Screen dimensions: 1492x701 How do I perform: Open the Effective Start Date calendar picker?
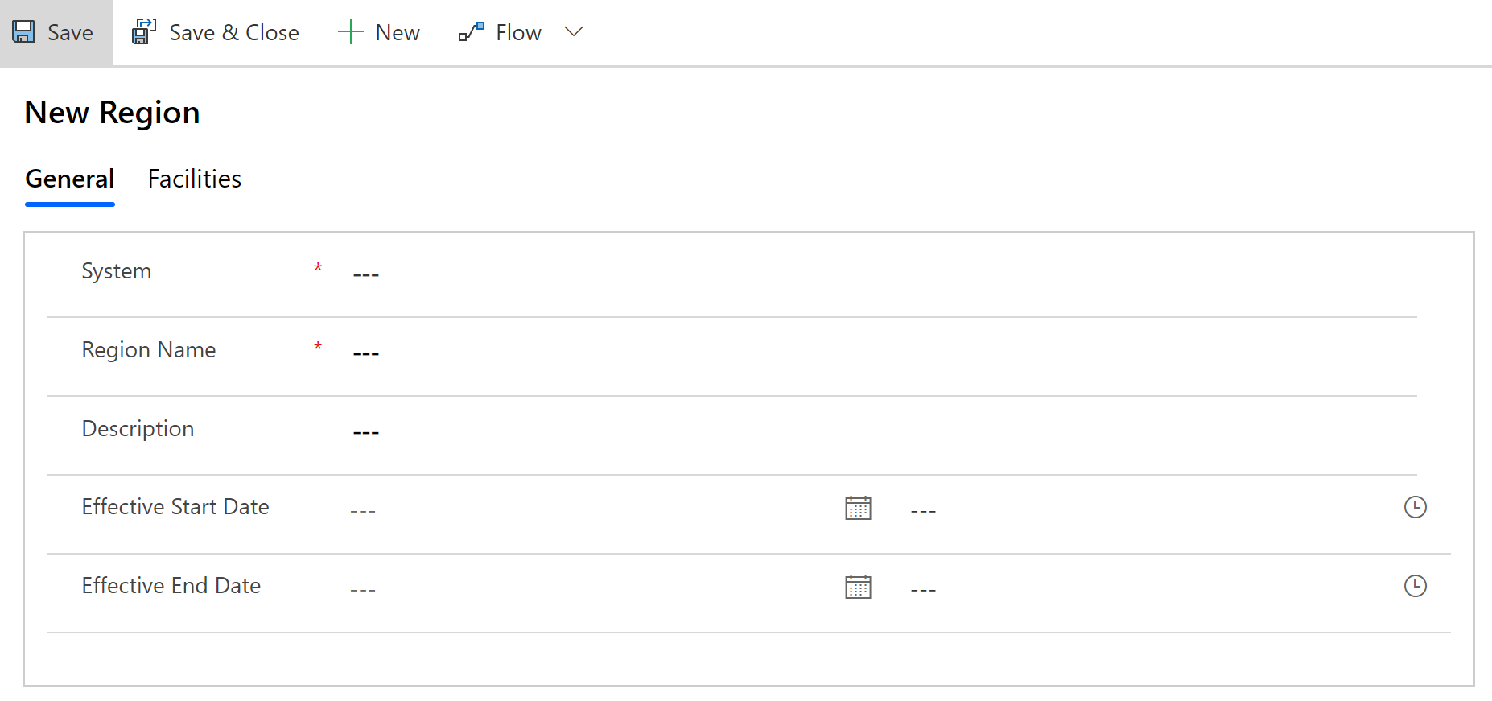[858, 508]
